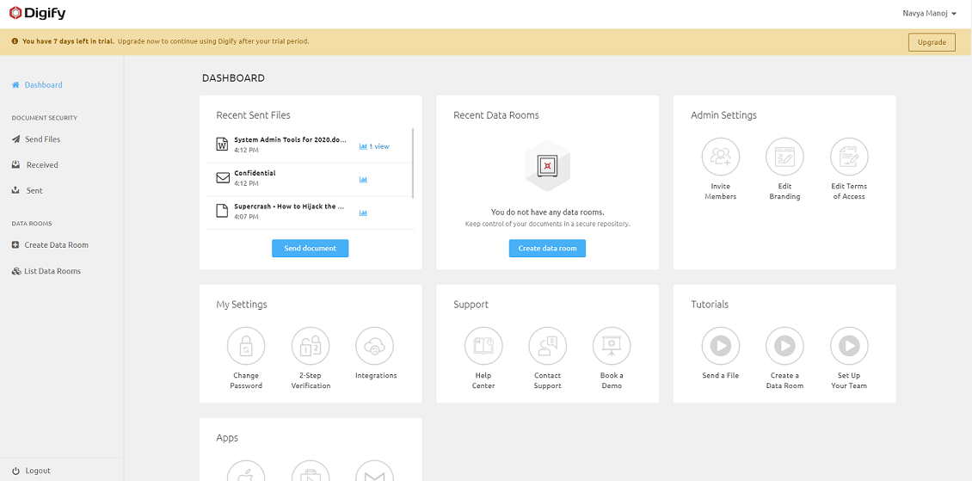Expand the Navya Manoj account dropdown

929,14
